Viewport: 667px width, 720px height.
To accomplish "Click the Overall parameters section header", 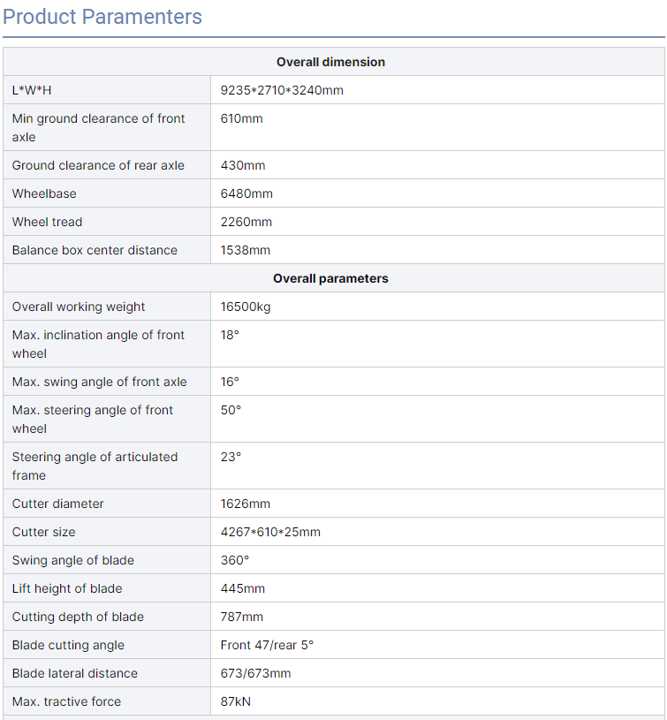I will (330, 278).
